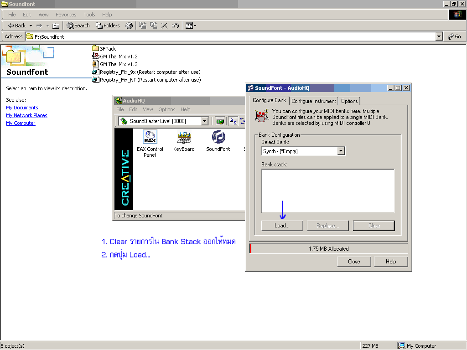Click the Replace... button

coord(327,226)
